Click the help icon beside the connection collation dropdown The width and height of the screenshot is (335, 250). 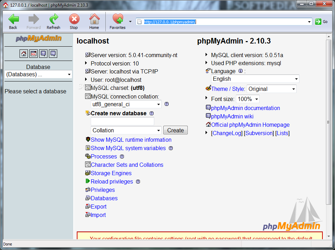[167, 104]
